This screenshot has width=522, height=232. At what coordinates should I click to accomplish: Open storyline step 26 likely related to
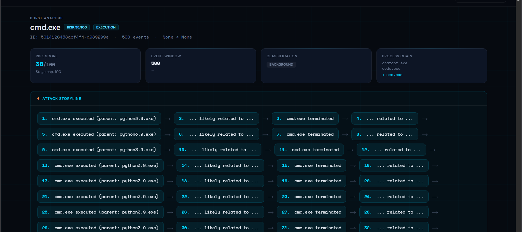(x=220, y=212)
